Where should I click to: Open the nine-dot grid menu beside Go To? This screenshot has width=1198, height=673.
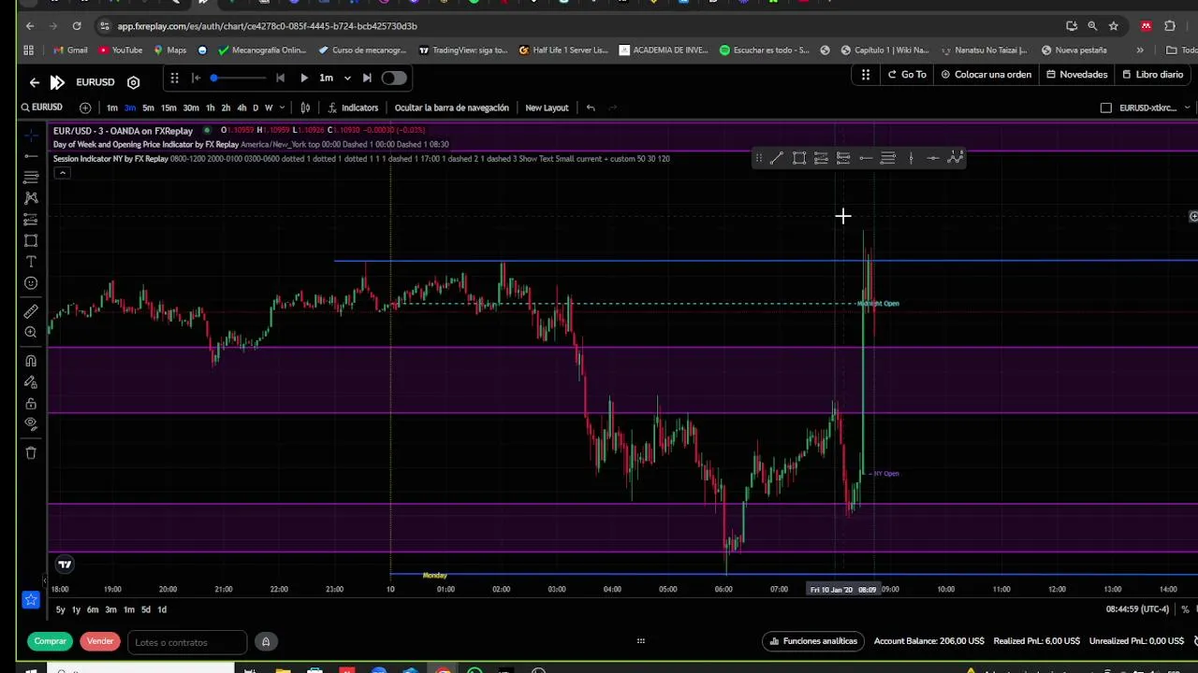tap(866, 75)
